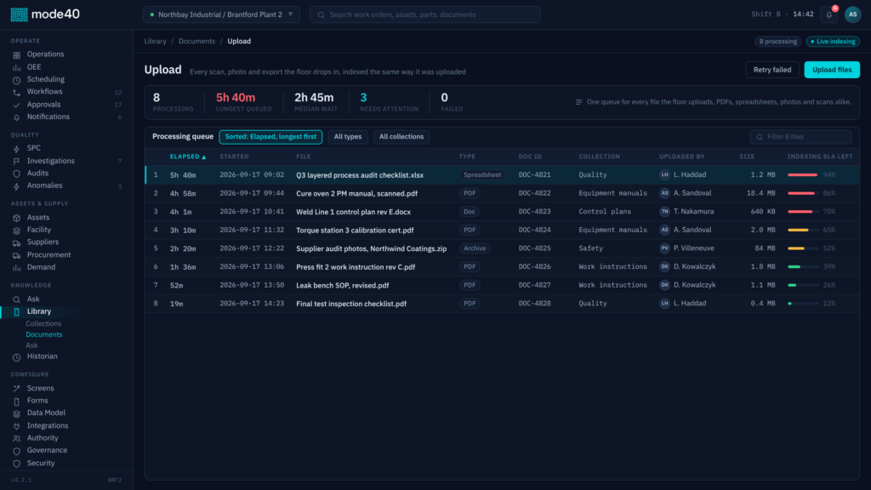This screenshot has height=490, width=871.
Task: Open Operations from the sidebar icon
Action: tap(17, 55)
